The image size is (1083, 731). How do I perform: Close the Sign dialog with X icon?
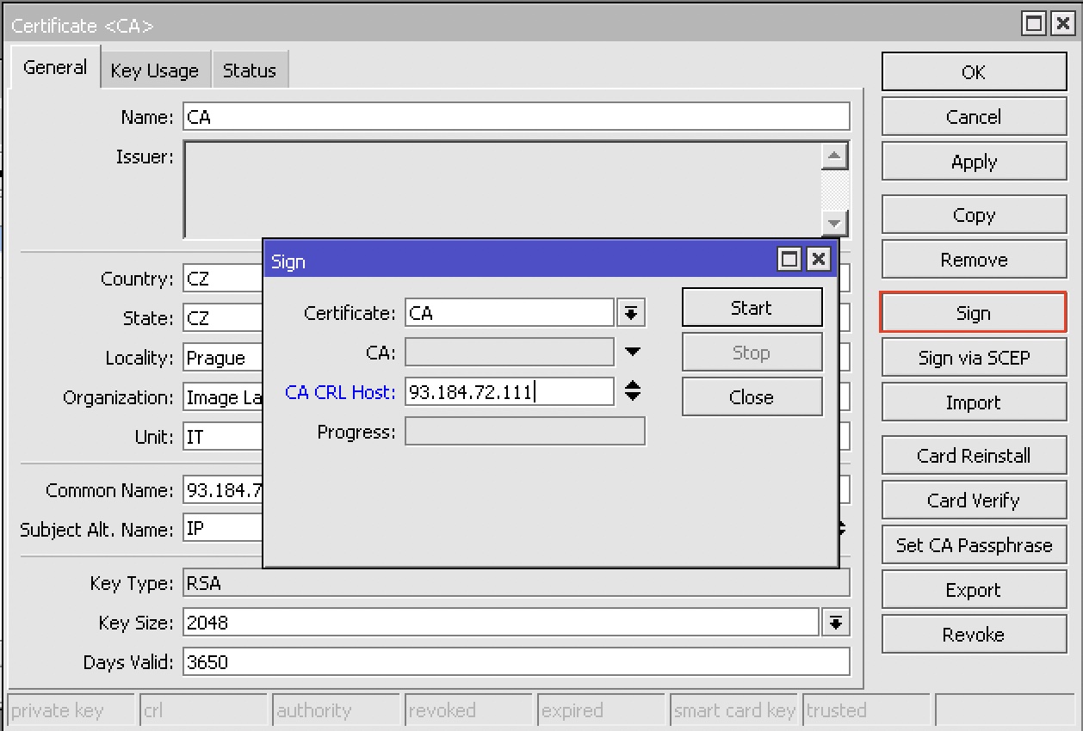point(818,260)
